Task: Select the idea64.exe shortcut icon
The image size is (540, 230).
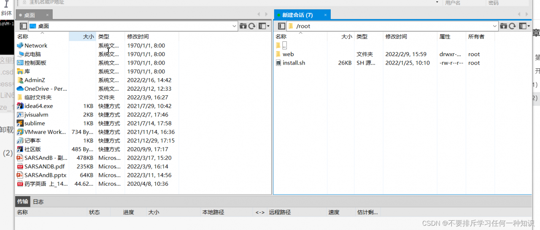Action: pos(20,106)
